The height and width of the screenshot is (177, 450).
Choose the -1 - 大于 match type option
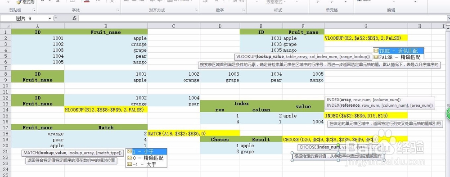(x=146, y=164)
